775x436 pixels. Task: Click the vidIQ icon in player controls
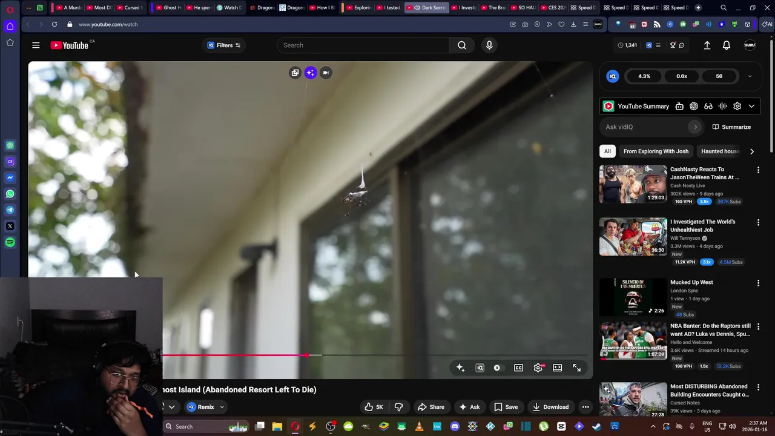(480, 368)
